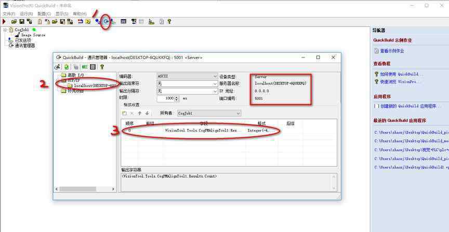Image resolution: width=449 pixels, height=232 pixels.
Task: Select CogJob1 in the job tree
Action: [21, 30]
